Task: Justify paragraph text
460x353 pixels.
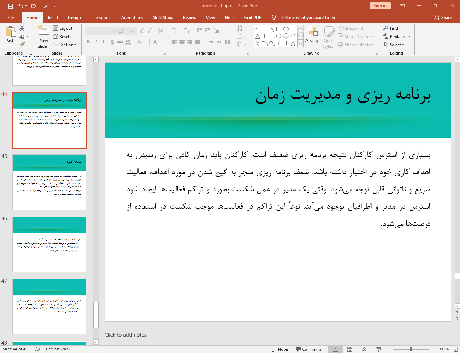Action: coord(198,42)
